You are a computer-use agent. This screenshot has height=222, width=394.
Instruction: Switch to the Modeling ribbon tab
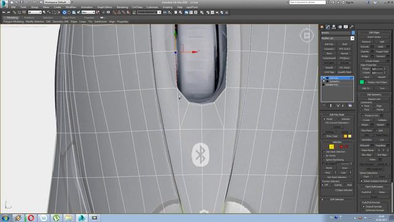pyautogui.click(x=12, y=18)
